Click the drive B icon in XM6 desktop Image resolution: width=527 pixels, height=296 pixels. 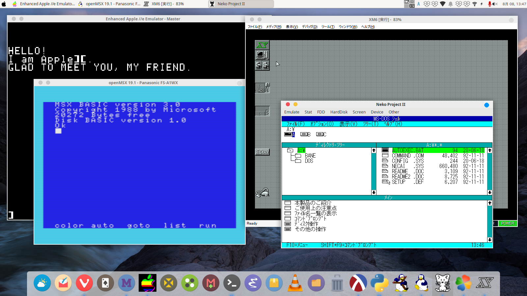pos(263,111)
